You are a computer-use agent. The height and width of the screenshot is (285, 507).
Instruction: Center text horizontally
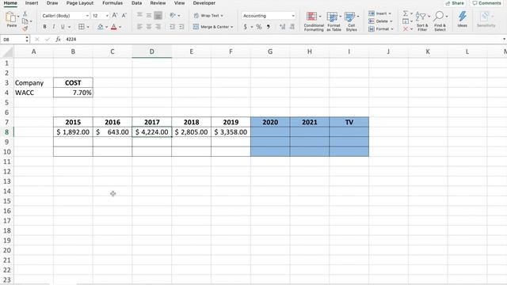click(149, 27)
